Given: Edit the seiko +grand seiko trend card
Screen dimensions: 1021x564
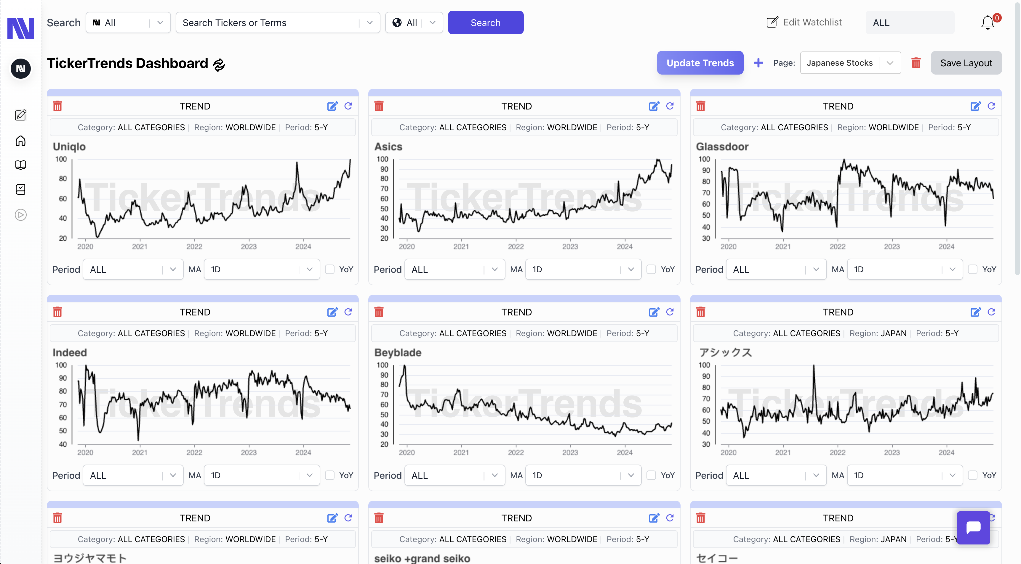Looking at the screenshot, I should click(x=654, y=518).
